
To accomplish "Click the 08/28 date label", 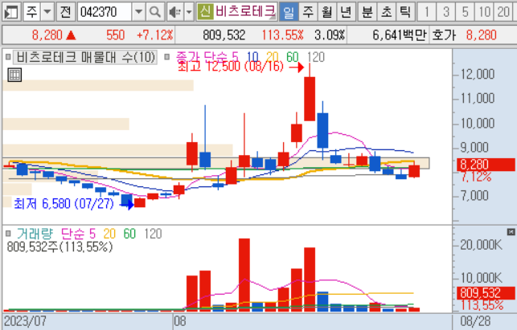I will tap(475, 321).
